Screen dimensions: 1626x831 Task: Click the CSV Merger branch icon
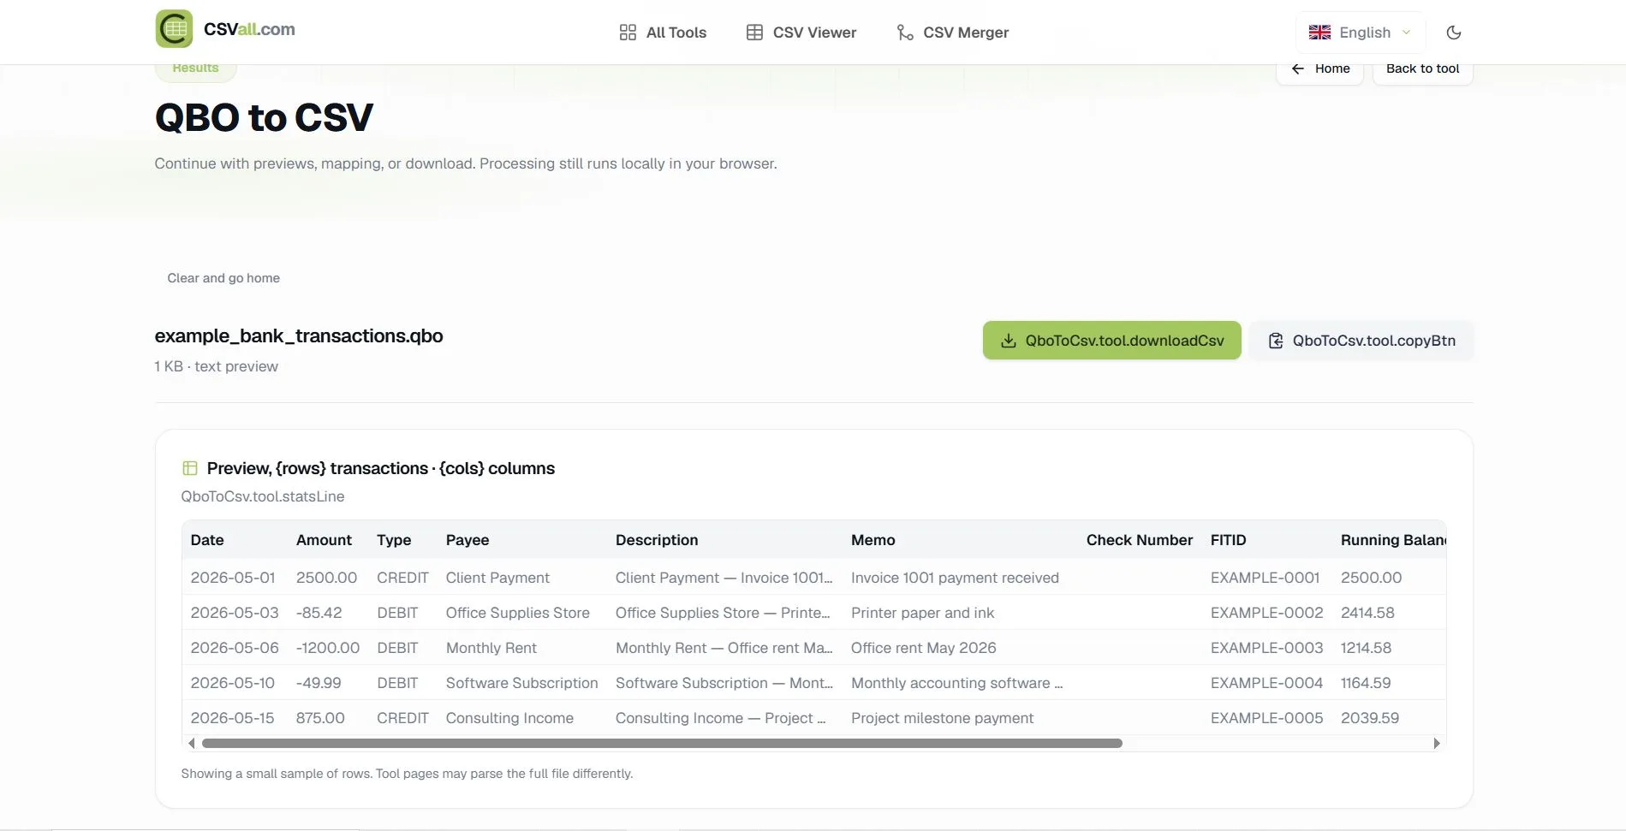(x=904, y=33)
